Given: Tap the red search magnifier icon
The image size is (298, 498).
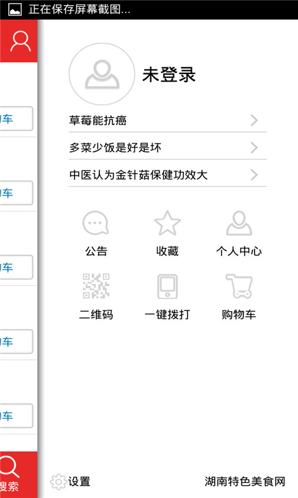Looking at the screenshot, I should point(9,466).
